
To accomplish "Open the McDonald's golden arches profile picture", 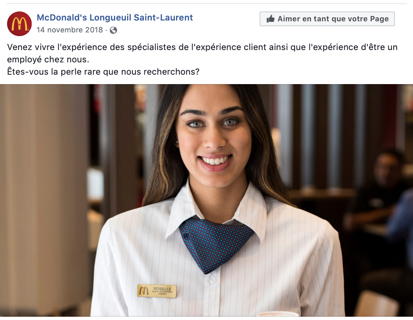I will click(19, 24).
